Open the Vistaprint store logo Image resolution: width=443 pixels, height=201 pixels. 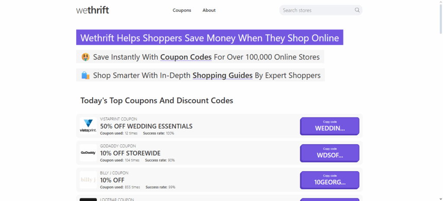point(88,126)
